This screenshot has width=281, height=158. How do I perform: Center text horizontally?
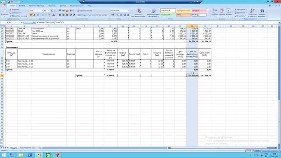click(63, 15)
